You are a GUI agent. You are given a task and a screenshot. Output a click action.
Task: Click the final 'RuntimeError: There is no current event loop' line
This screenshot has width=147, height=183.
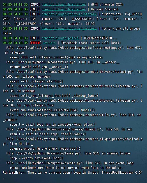point(72,172)
